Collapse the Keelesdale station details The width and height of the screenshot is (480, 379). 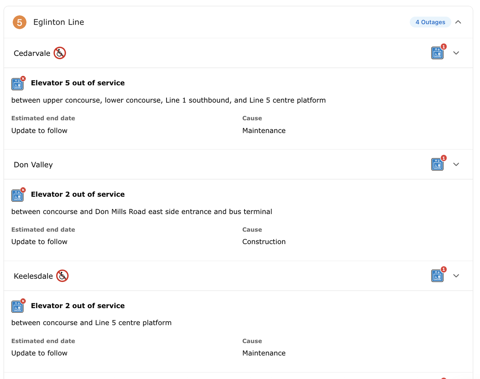click(456, 276)
